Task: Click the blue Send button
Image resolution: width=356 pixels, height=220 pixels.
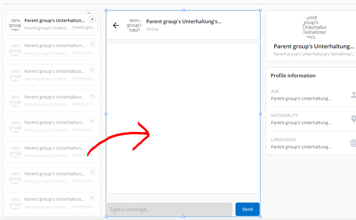Action: tap(247, 209)
